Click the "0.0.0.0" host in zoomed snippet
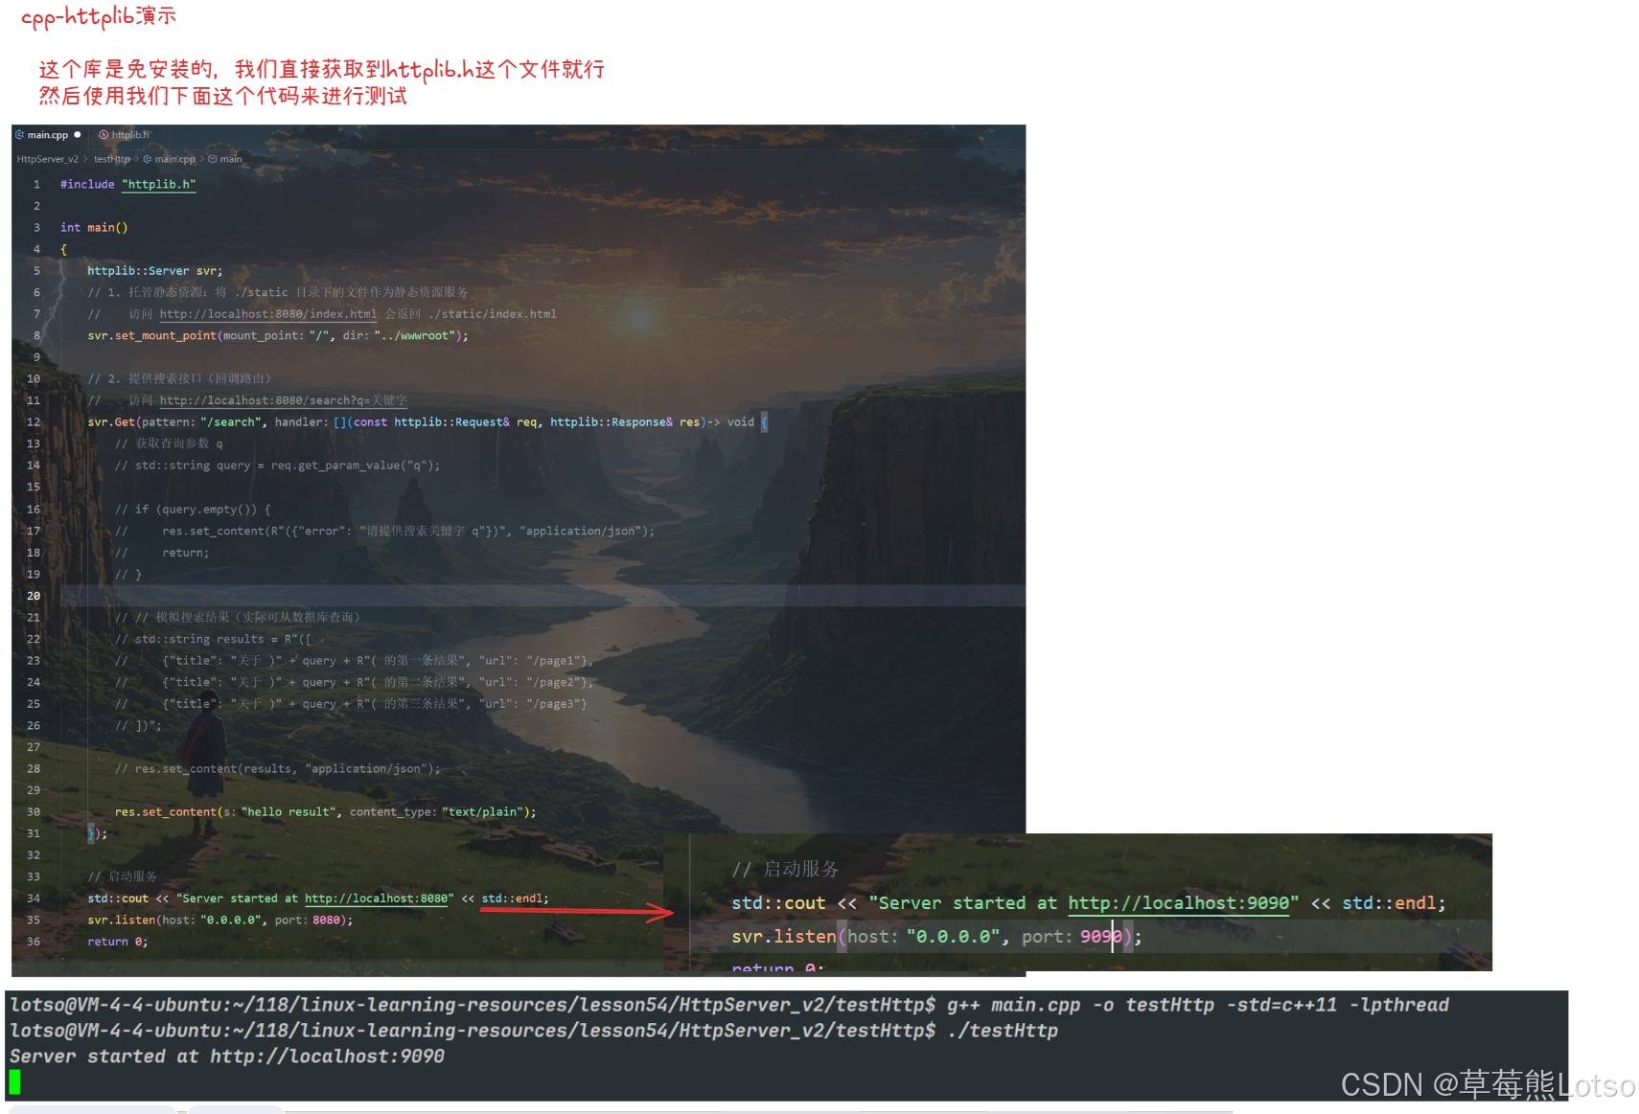 954,937
